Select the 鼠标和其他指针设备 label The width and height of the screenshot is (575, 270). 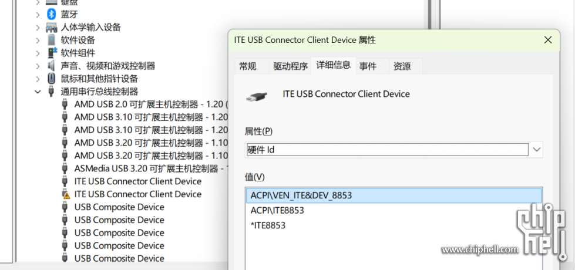99,79
